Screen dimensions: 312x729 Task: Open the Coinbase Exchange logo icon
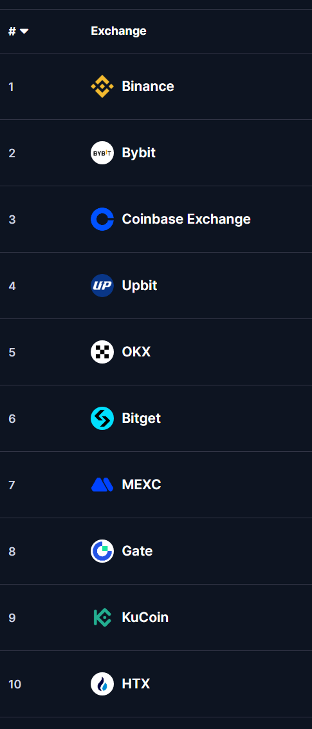coord(102,219)
